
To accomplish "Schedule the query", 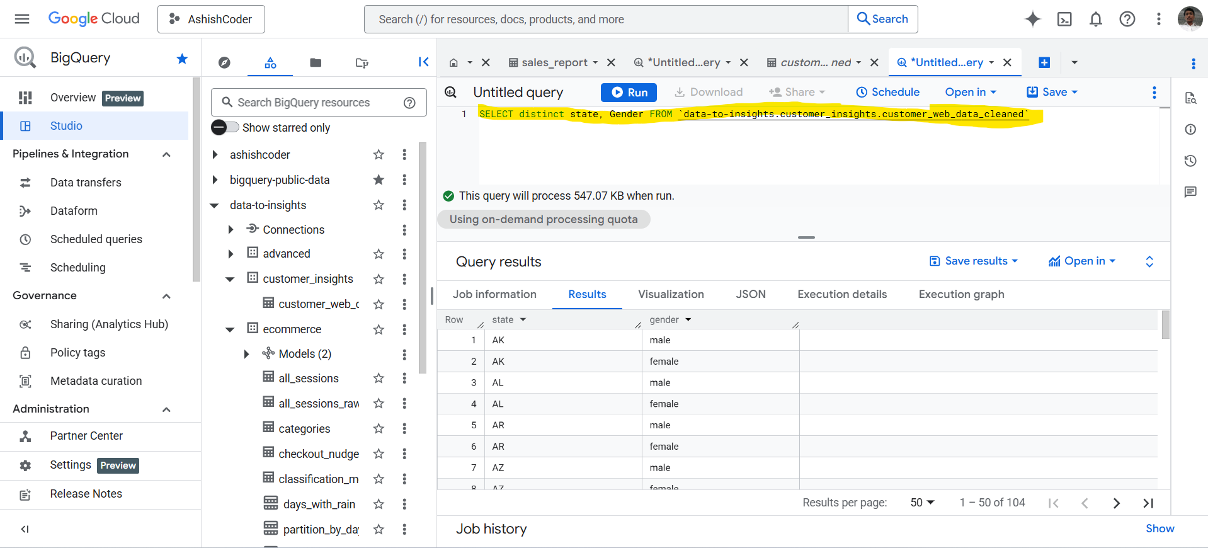I will point(888,92).
